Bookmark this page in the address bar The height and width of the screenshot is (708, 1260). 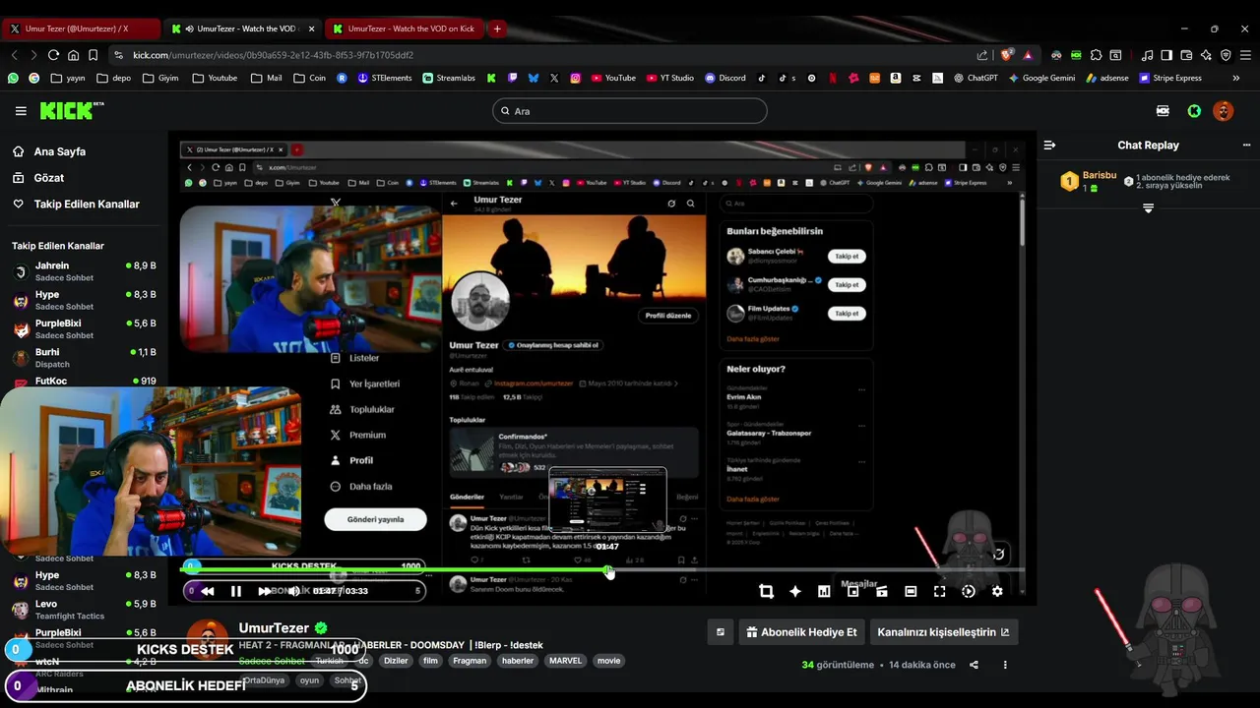tap(93, 55)
